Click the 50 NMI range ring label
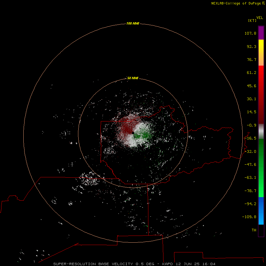This screenshot has width=266, height=266. coord(133,78)
